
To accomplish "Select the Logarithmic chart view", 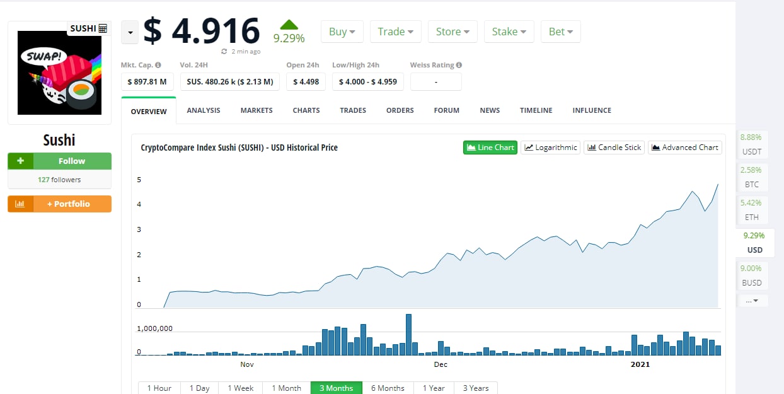I will coord(550,148).
